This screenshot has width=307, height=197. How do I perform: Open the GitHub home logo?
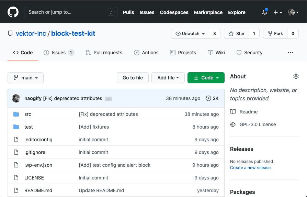[13, 12]
